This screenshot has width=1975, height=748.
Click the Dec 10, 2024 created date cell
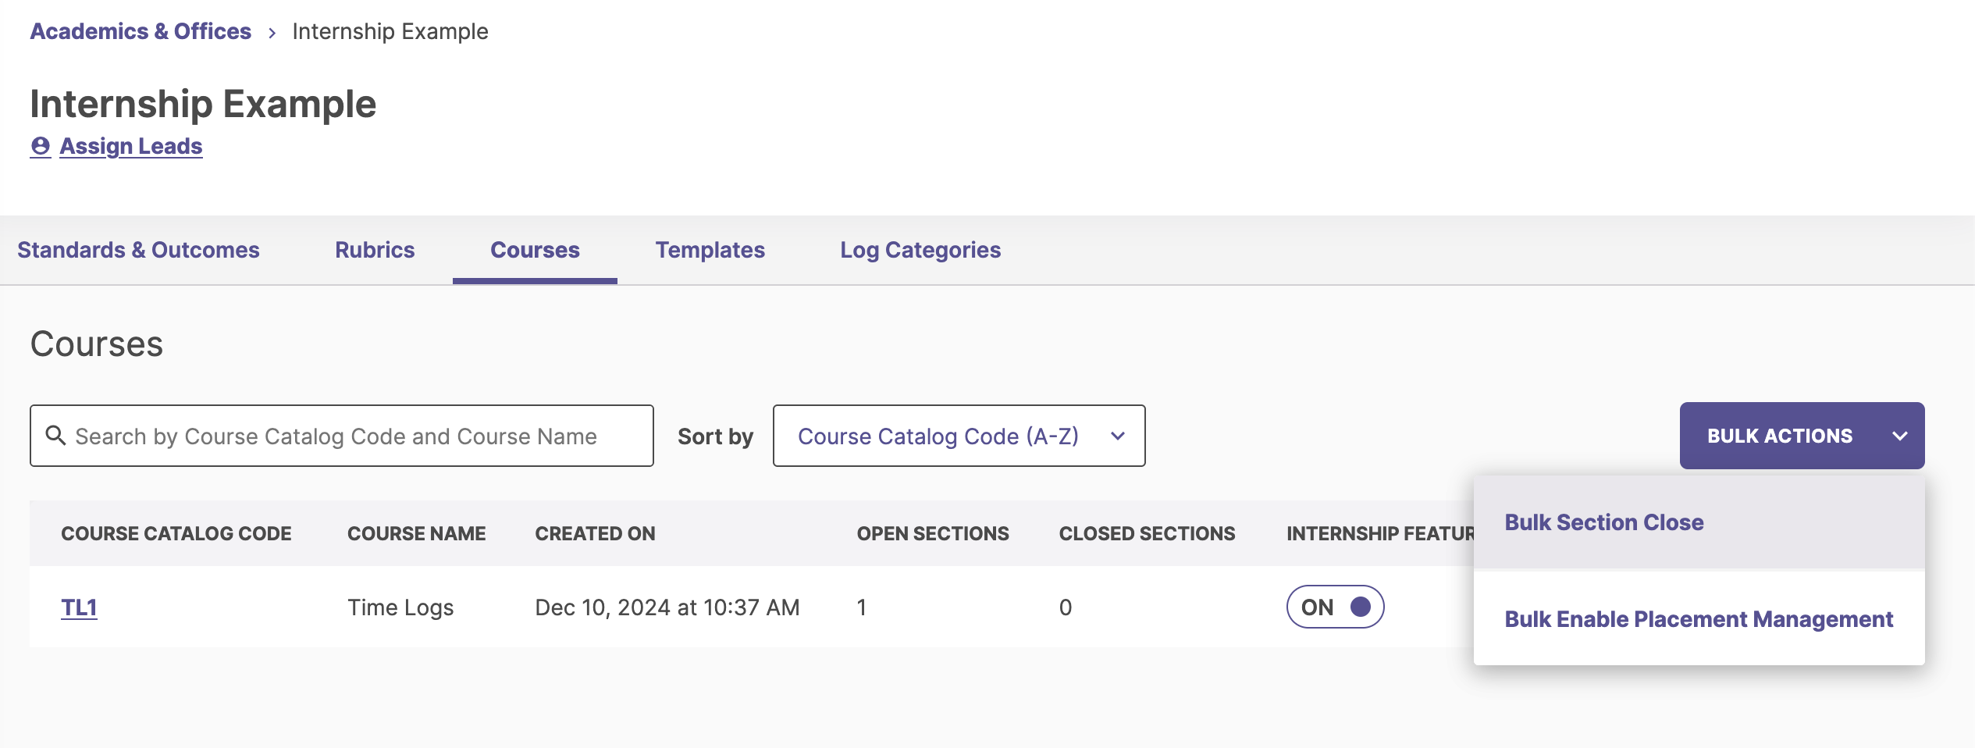coord(667,607)
